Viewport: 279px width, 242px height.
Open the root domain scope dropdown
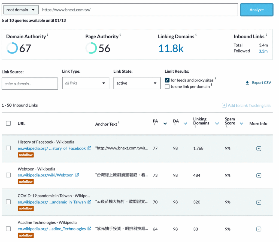pos(21,10)
